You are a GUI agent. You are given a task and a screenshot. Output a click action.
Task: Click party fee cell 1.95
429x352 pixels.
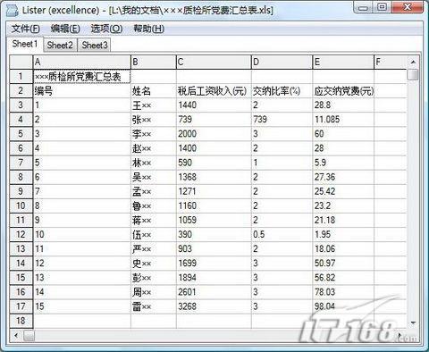tap(343, 234)
